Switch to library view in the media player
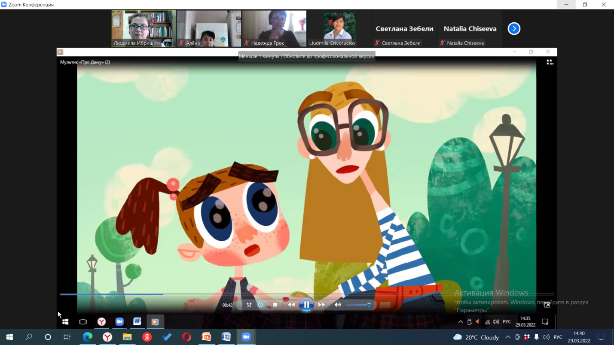The height and width of the screenshot is (345, 614). [550, 62]
